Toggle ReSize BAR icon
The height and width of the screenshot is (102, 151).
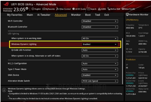pos(109,9)
